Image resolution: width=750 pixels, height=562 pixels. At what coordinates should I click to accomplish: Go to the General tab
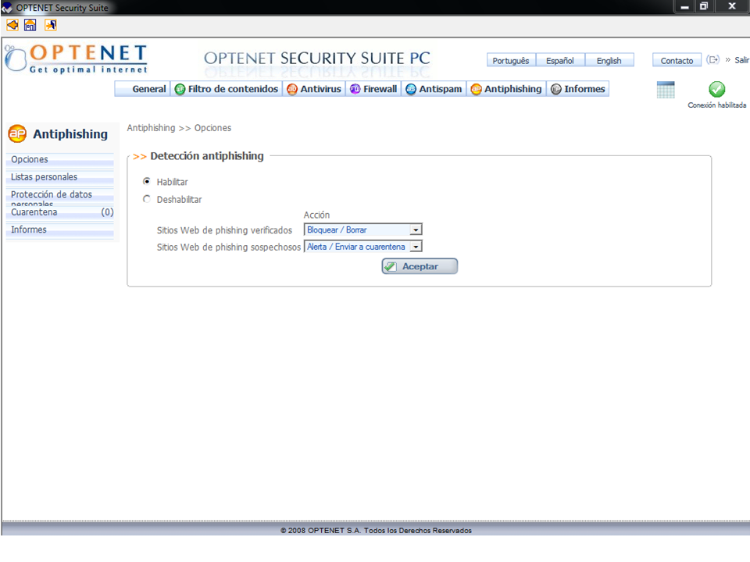[x=148, y=90]
